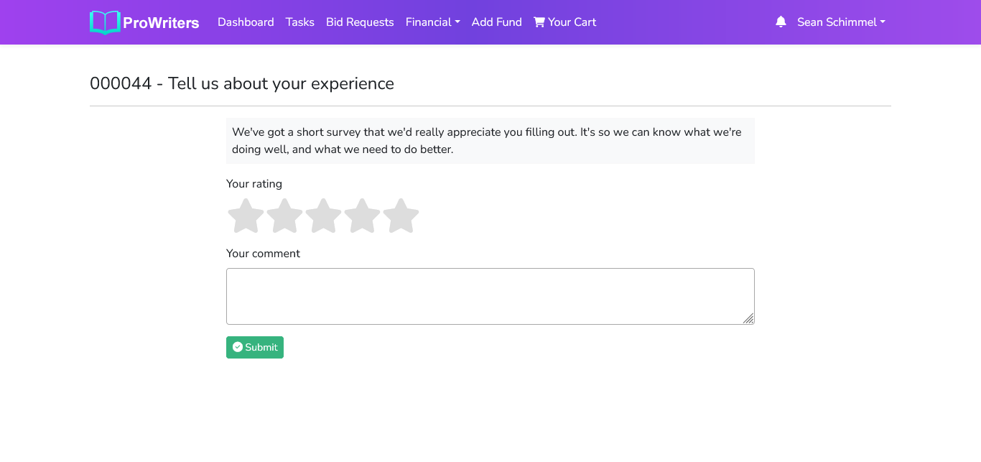Expand the Financial dropdown menu
The height and width of the screenshot is (462, 981).
tap(432, 22)
